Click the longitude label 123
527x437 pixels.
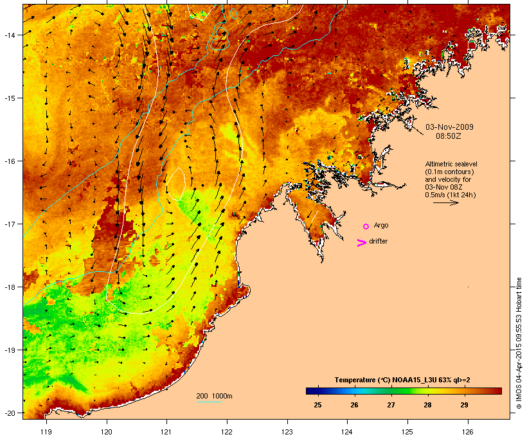tap(287, 432)
